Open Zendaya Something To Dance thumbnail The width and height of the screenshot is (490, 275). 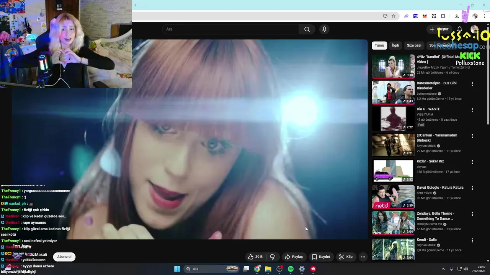click(x=393, y=223)
